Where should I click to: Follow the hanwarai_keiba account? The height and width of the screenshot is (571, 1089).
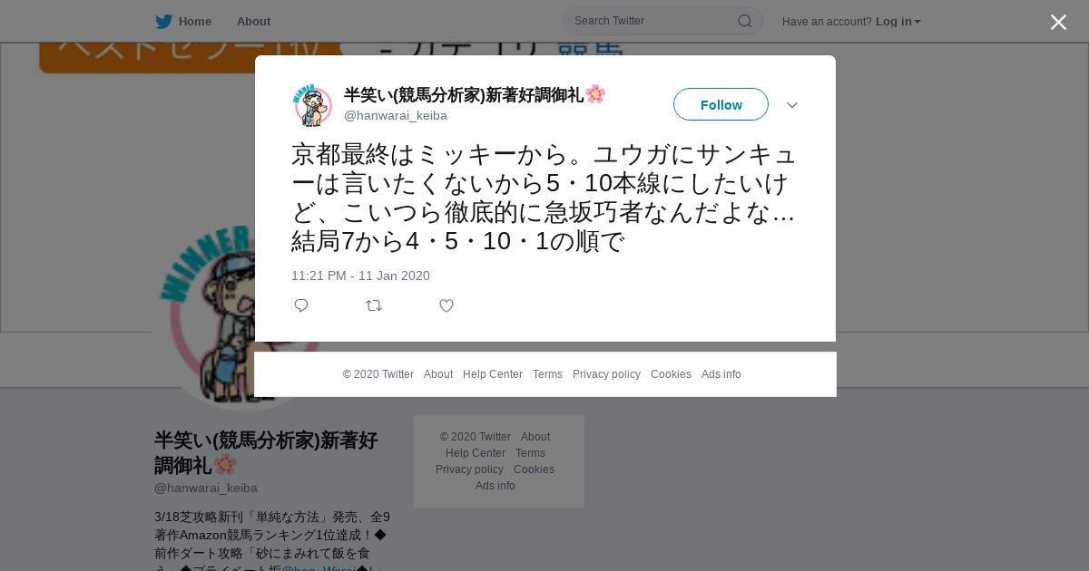[721, 104]
